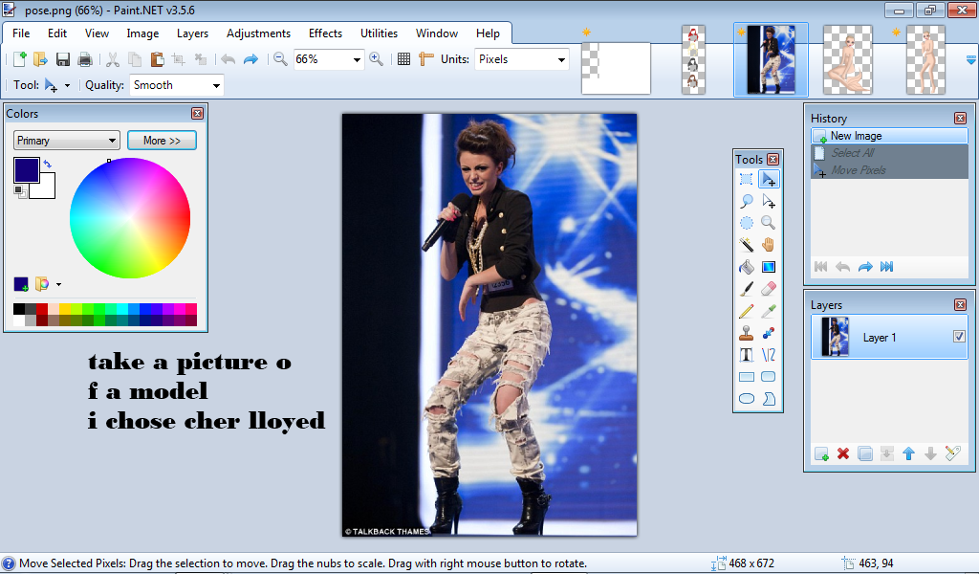Viewport: 979px width, 574px height.
Task: Open the Effects menu
Action: click(x=325, y=33)
